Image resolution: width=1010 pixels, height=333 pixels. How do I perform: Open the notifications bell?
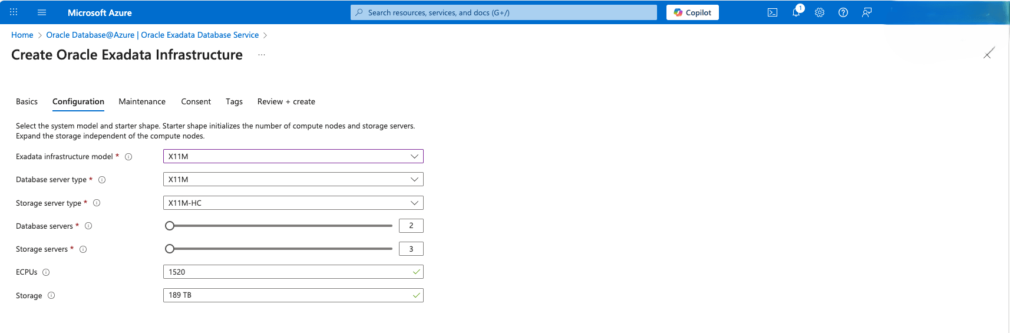796,12
